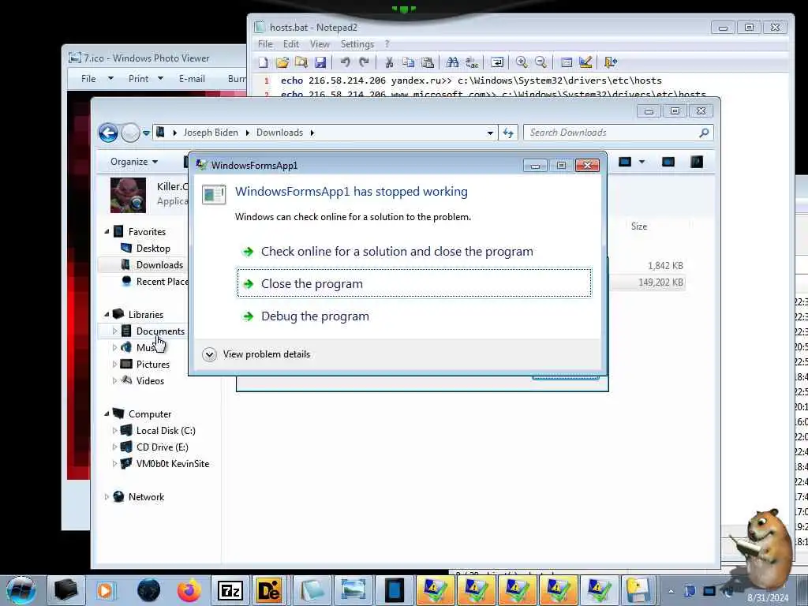Click the search magnifier in Search Downloads

pyautogui.click(x=704, y=133)
